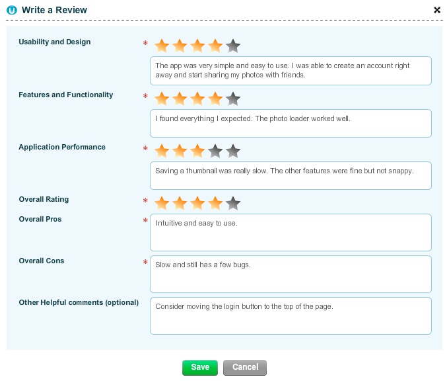The image size is (447, 383).
Task: Edit the Features and Functionality comment field
Action: 291,123
